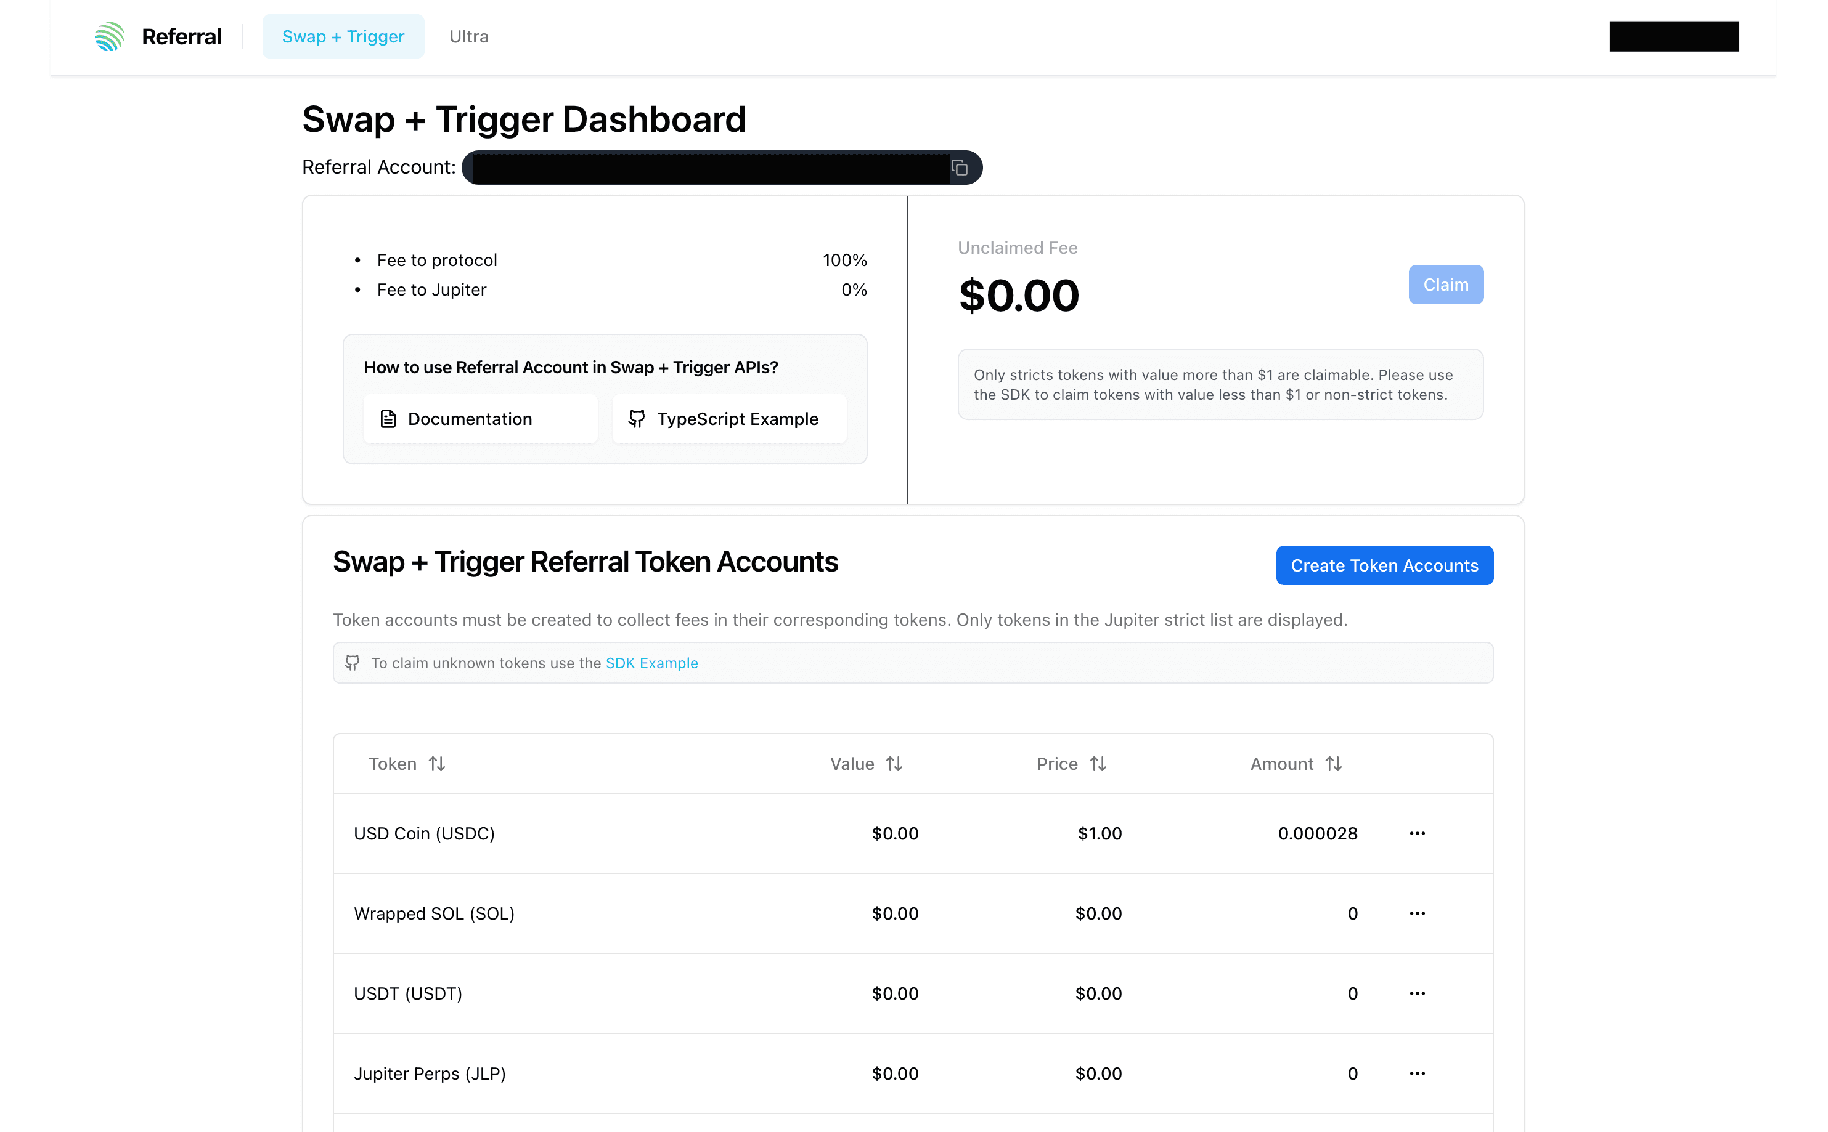Sort table by Price column arrows
1828x1132 pixels.
coord(1098,764)
